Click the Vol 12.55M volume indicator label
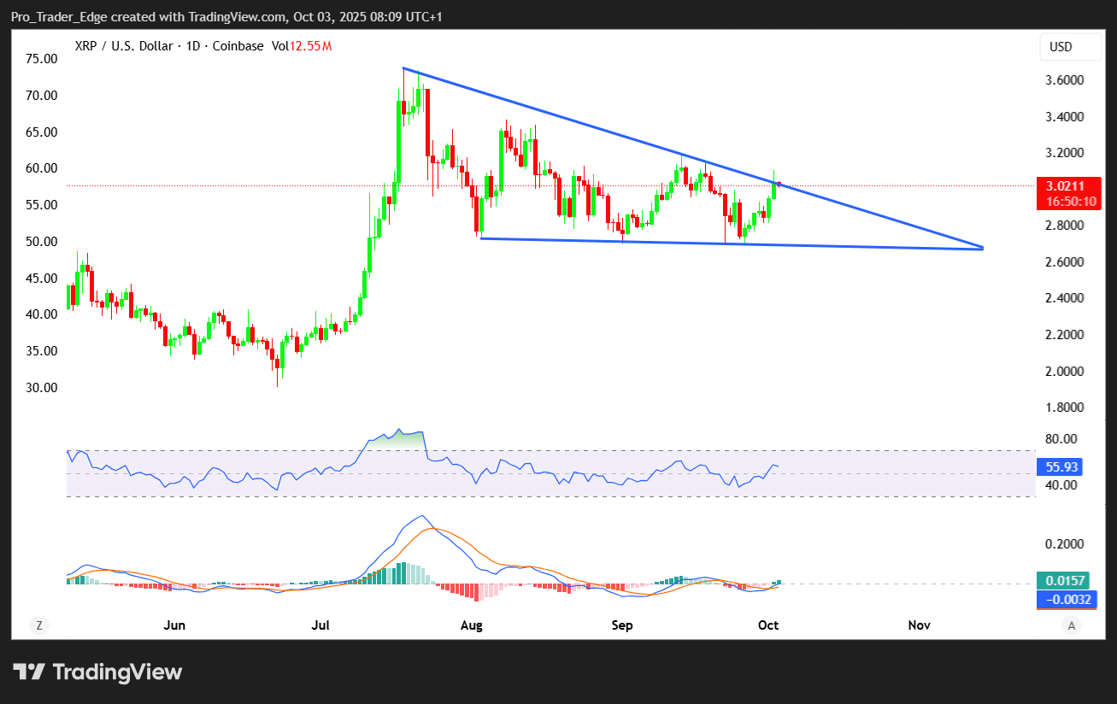The image size is (1117, 704). (302, 46)
